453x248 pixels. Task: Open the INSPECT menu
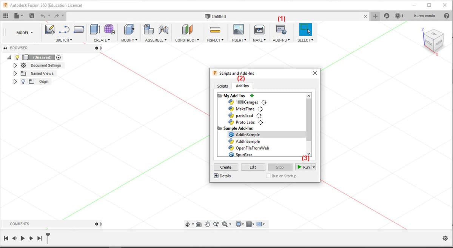[215, 40]
